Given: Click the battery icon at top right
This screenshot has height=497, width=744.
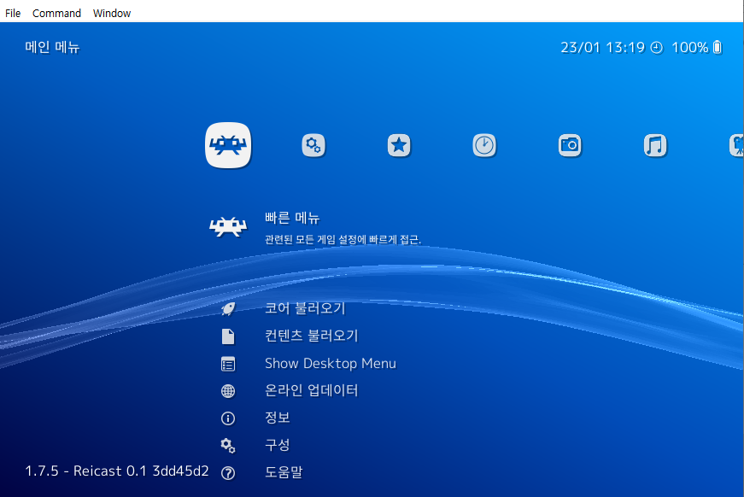Looking at the screenshot, I should (718, 48).
